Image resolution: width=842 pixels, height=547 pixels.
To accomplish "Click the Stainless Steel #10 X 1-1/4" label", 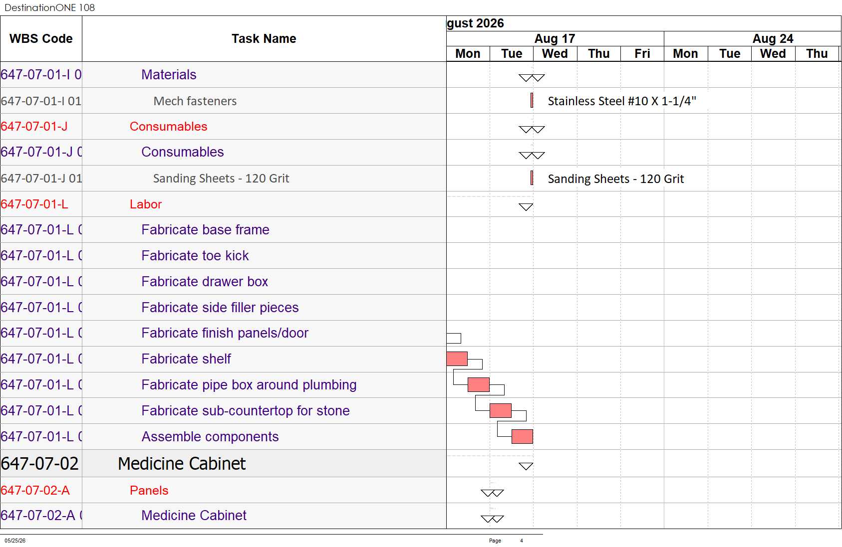I will pos(622,101).
